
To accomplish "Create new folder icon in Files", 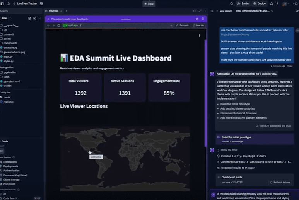I will tap(34, 18).
